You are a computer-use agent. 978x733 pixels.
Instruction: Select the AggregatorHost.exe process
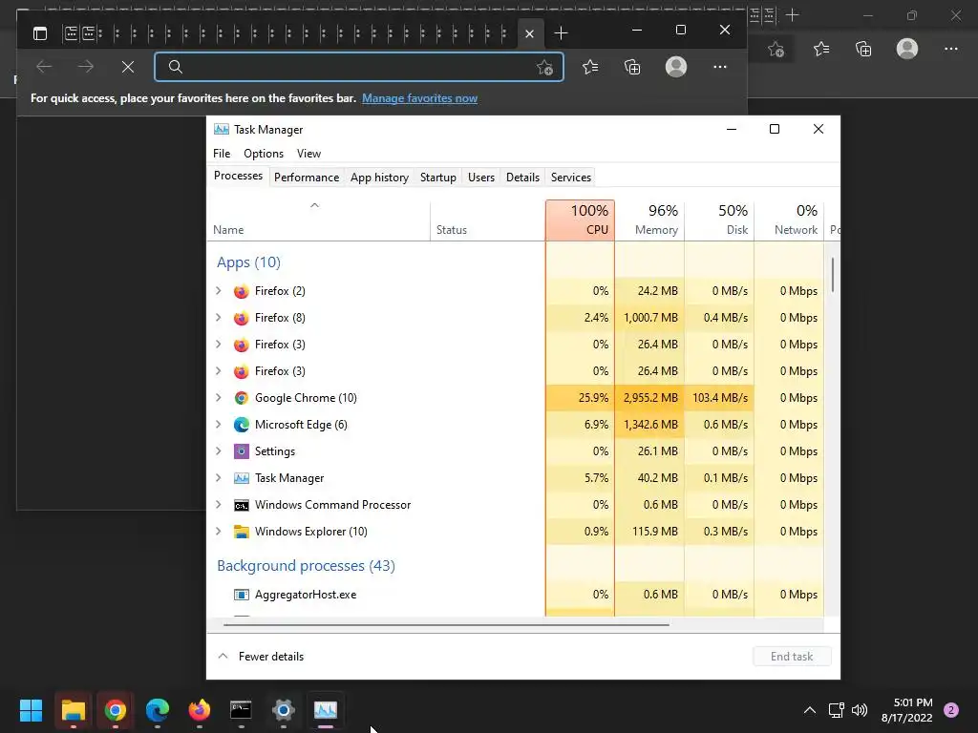[x=515, y=595]
